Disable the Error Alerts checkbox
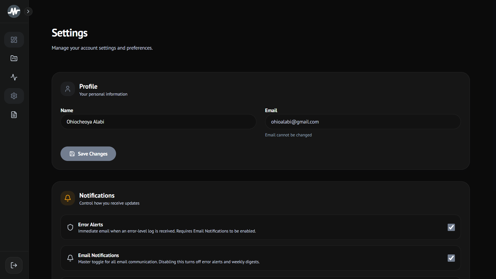 point(451,227)
